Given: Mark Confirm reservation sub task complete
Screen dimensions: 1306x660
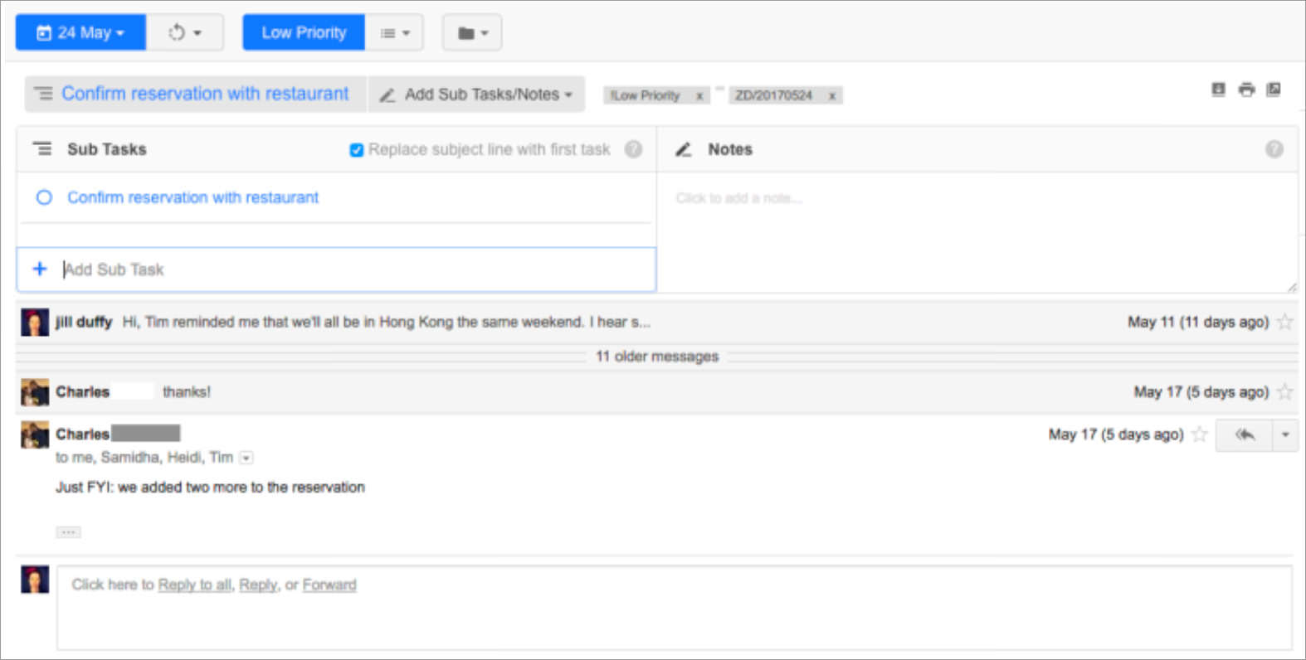Looking at the screenshot, I should tap(44, 197).
